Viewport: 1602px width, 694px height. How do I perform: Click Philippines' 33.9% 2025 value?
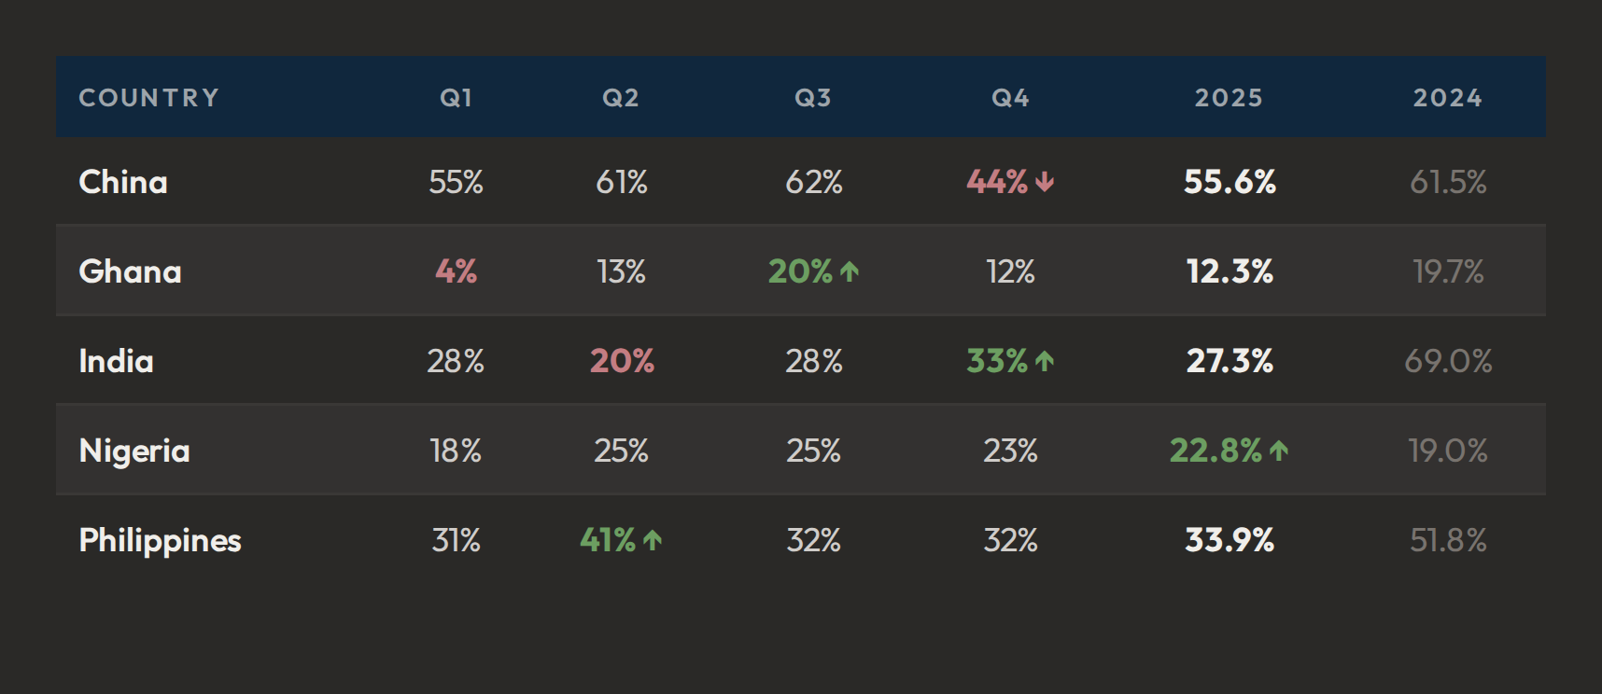1230,540
